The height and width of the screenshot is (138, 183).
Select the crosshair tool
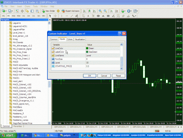55,16
